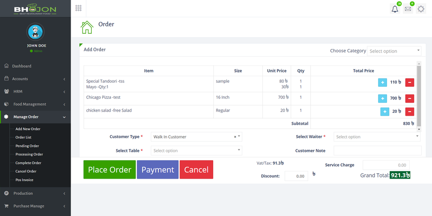The image size is (432, 216).
Task: Click the Special Tandoori -tss item text
Action: click(105, 81)
